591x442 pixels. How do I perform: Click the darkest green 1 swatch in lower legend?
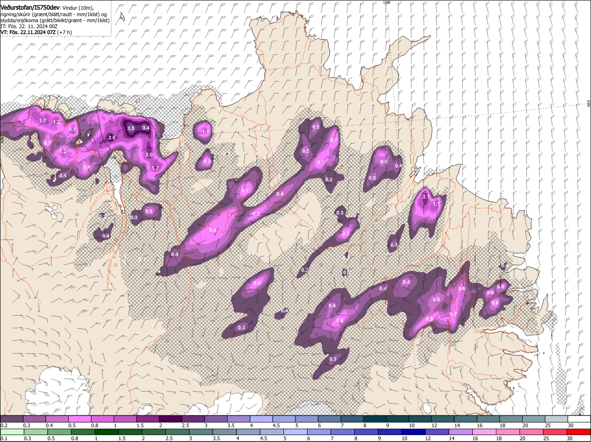point(106,432)
